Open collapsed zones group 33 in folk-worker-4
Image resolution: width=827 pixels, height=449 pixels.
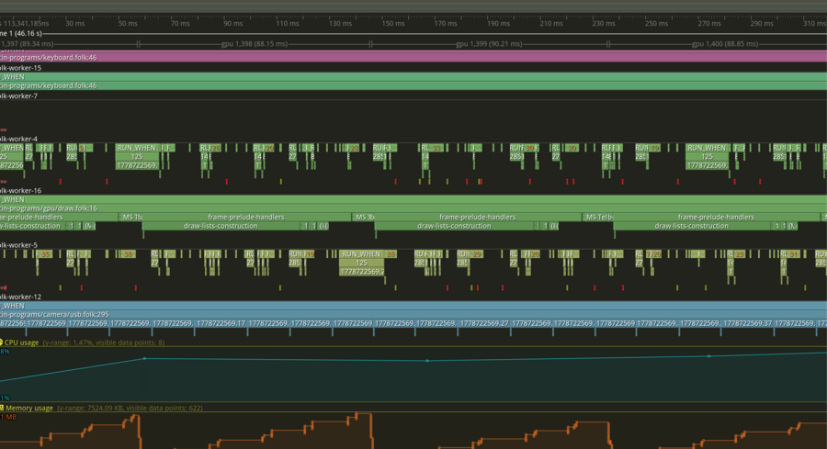[x=436, y=148]
